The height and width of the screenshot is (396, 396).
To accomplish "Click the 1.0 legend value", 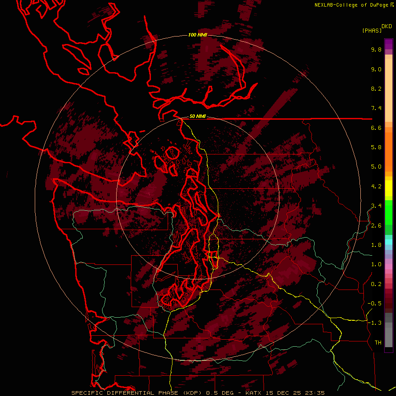I will (x=376, y=264).
